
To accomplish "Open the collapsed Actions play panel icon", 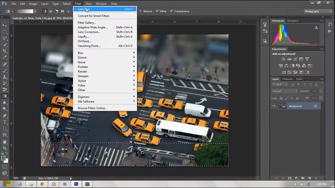I will click(x=330, y=31).
